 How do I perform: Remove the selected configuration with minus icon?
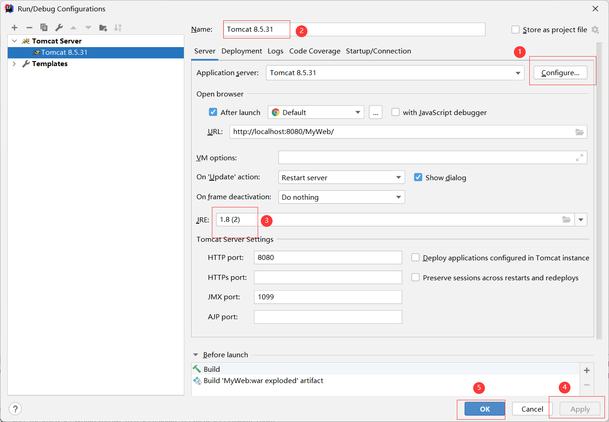point(29,28)
